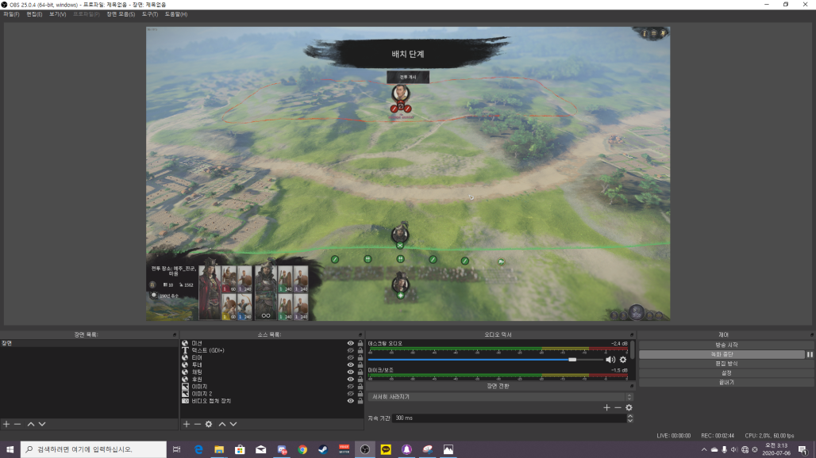Open the Windows Start menu

10,450
